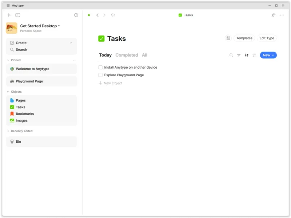Click the green Tasks type icon beside the heading
Screen dimensions: 291x218
click(101, 39)
